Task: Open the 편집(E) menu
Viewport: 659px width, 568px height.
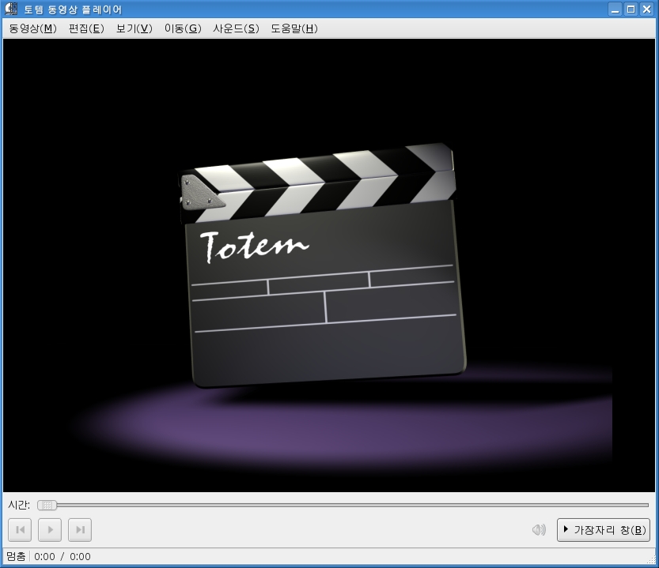Action: [86, 28]
